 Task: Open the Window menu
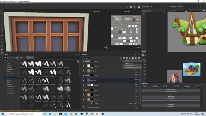[17, 4]
